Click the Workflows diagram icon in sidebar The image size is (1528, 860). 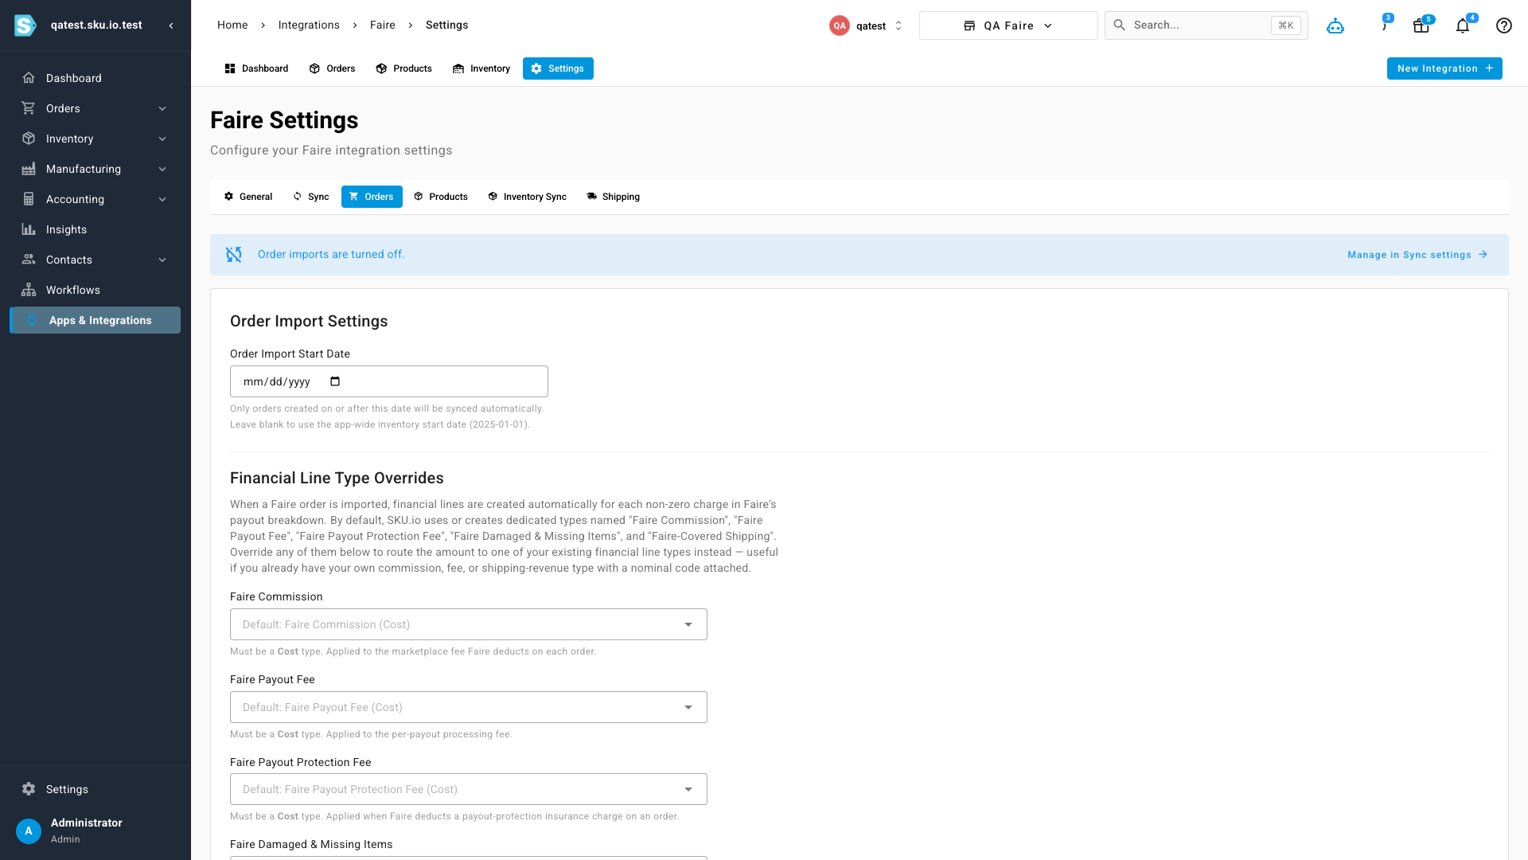coord(29,290)
